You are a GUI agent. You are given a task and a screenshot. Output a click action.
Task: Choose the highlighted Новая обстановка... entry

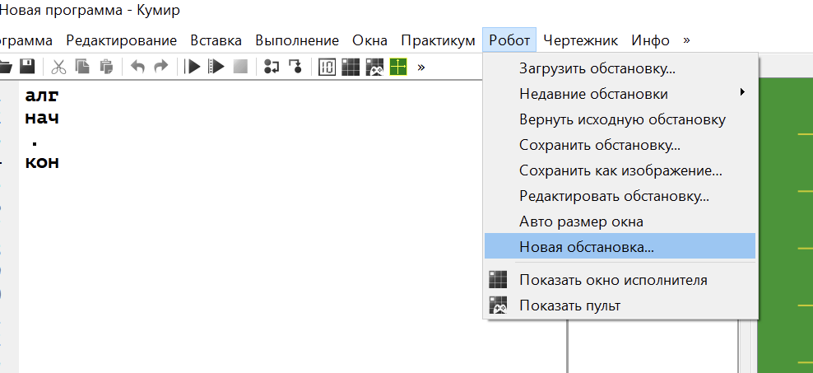620,246
